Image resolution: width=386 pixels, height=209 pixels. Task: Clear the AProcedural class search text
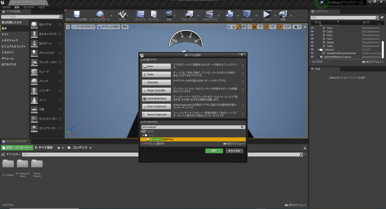242,127
